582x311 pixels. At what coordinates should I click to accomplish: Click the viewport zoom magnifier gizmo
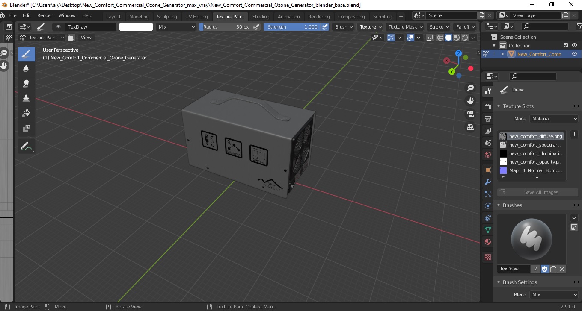(470, 88)
